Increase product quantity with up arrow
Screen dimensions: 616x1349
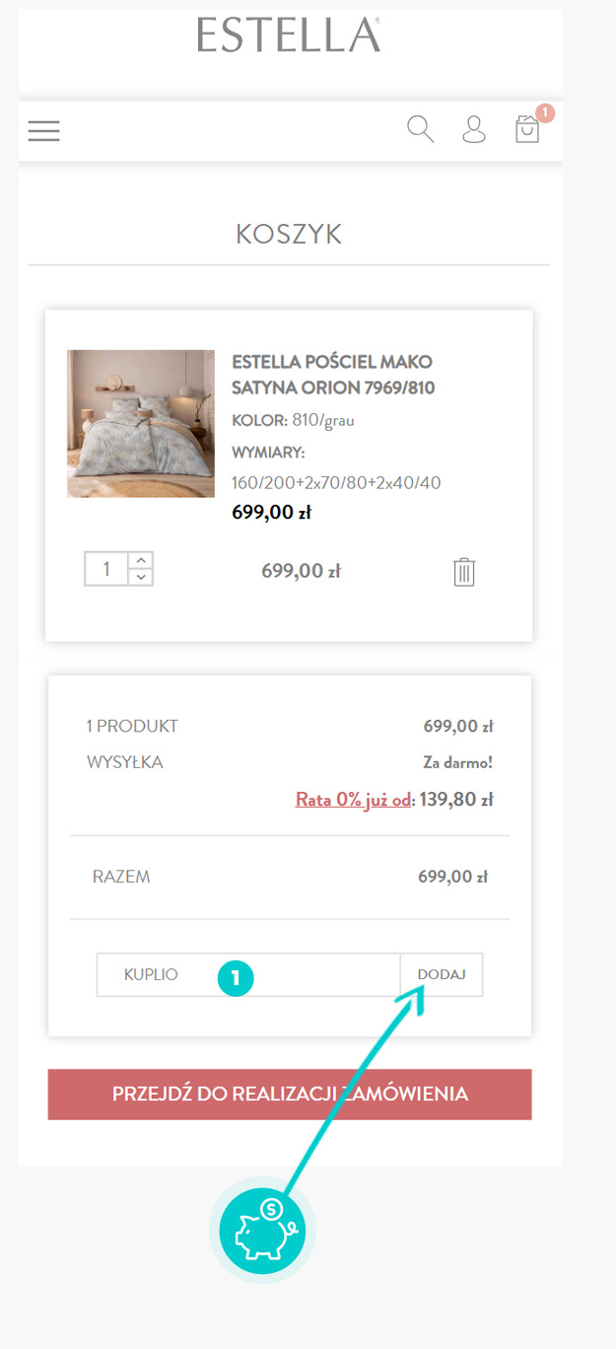142,561
